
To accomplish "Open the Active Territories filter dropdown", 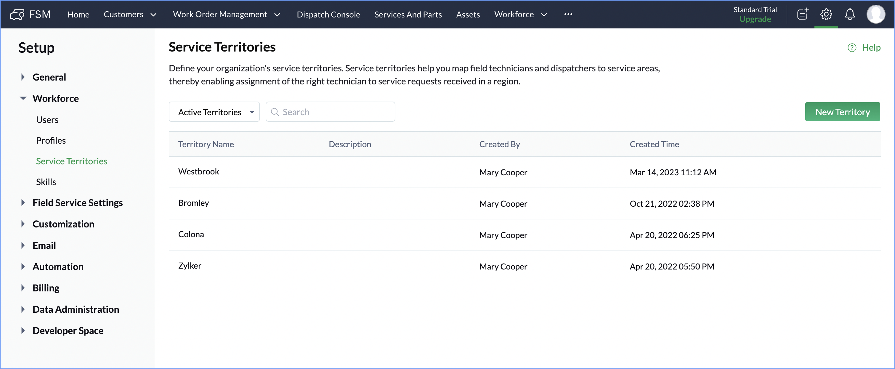I will (x=214, y=112).
